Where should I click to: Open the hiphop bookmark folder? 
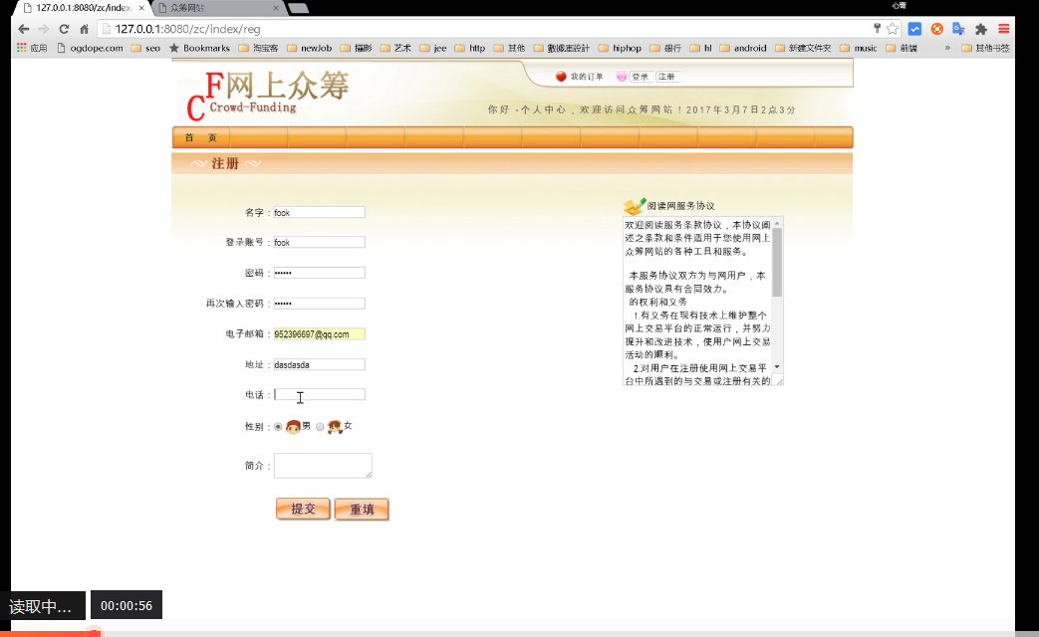pyautogui.click(x=620, y=48)
